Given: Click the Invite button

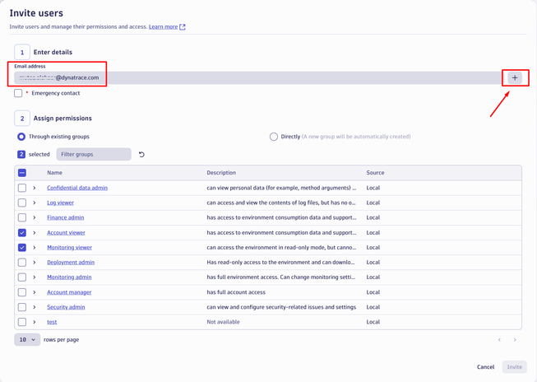Looking at the screenshot, I should (514, 367).
